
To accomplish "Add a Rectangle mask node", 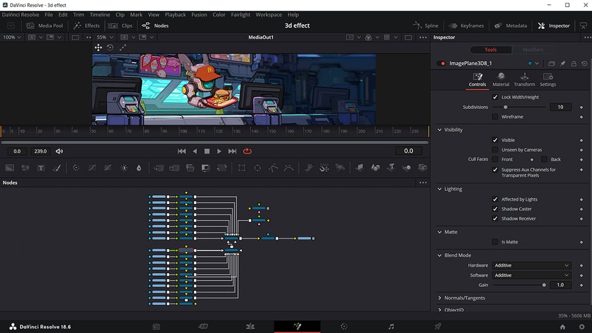I will pos(242,167).
